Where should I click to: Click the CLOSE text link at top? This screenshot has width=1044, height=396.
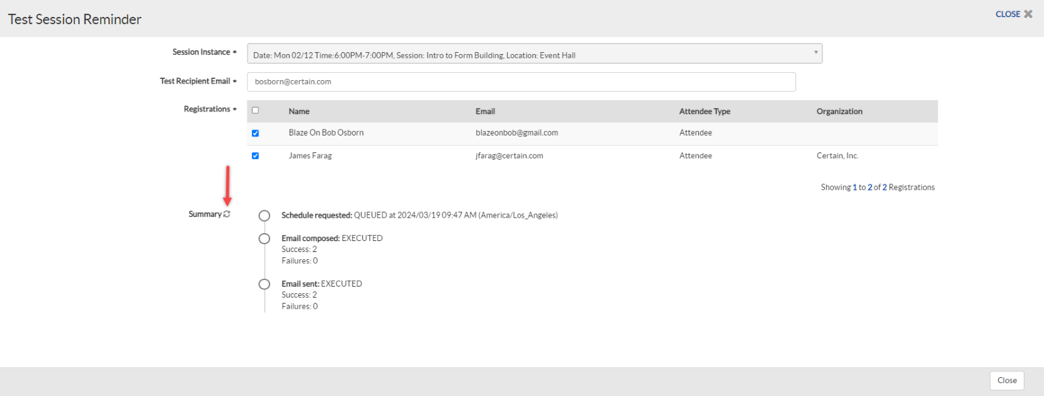pos(1007,14)
